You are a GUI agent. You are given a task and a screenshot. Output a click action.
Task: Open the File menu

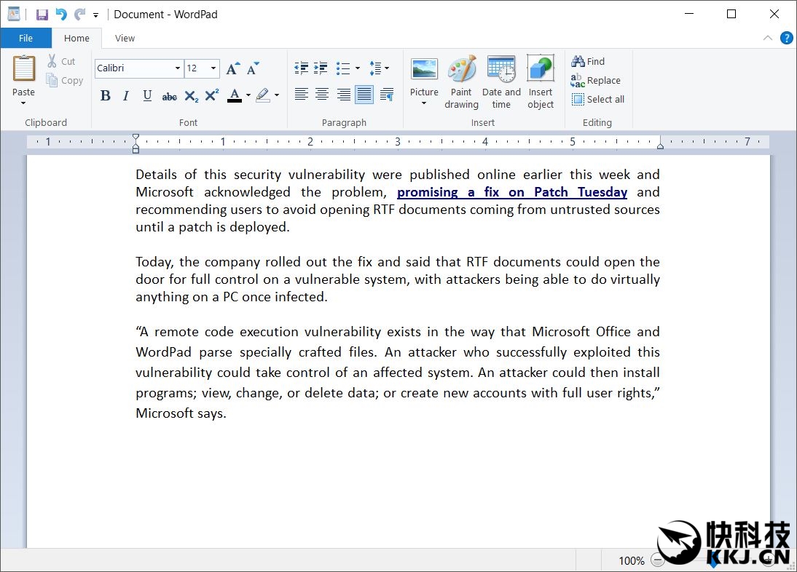pyautogui.click(x=25, y=39)
